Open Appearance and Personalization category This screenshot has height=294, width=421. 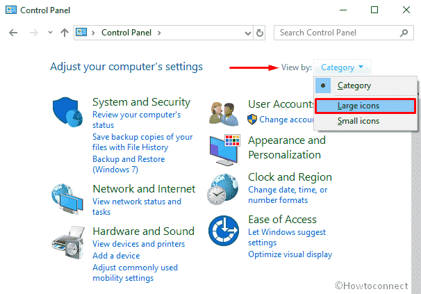pyautogui.click(x=287, y=147)
